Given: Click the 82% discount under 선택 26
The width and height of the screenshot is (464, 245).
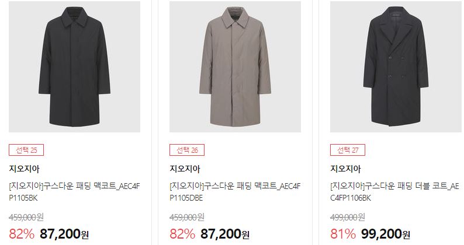Looking at the screenshot, I should (182, 234).
